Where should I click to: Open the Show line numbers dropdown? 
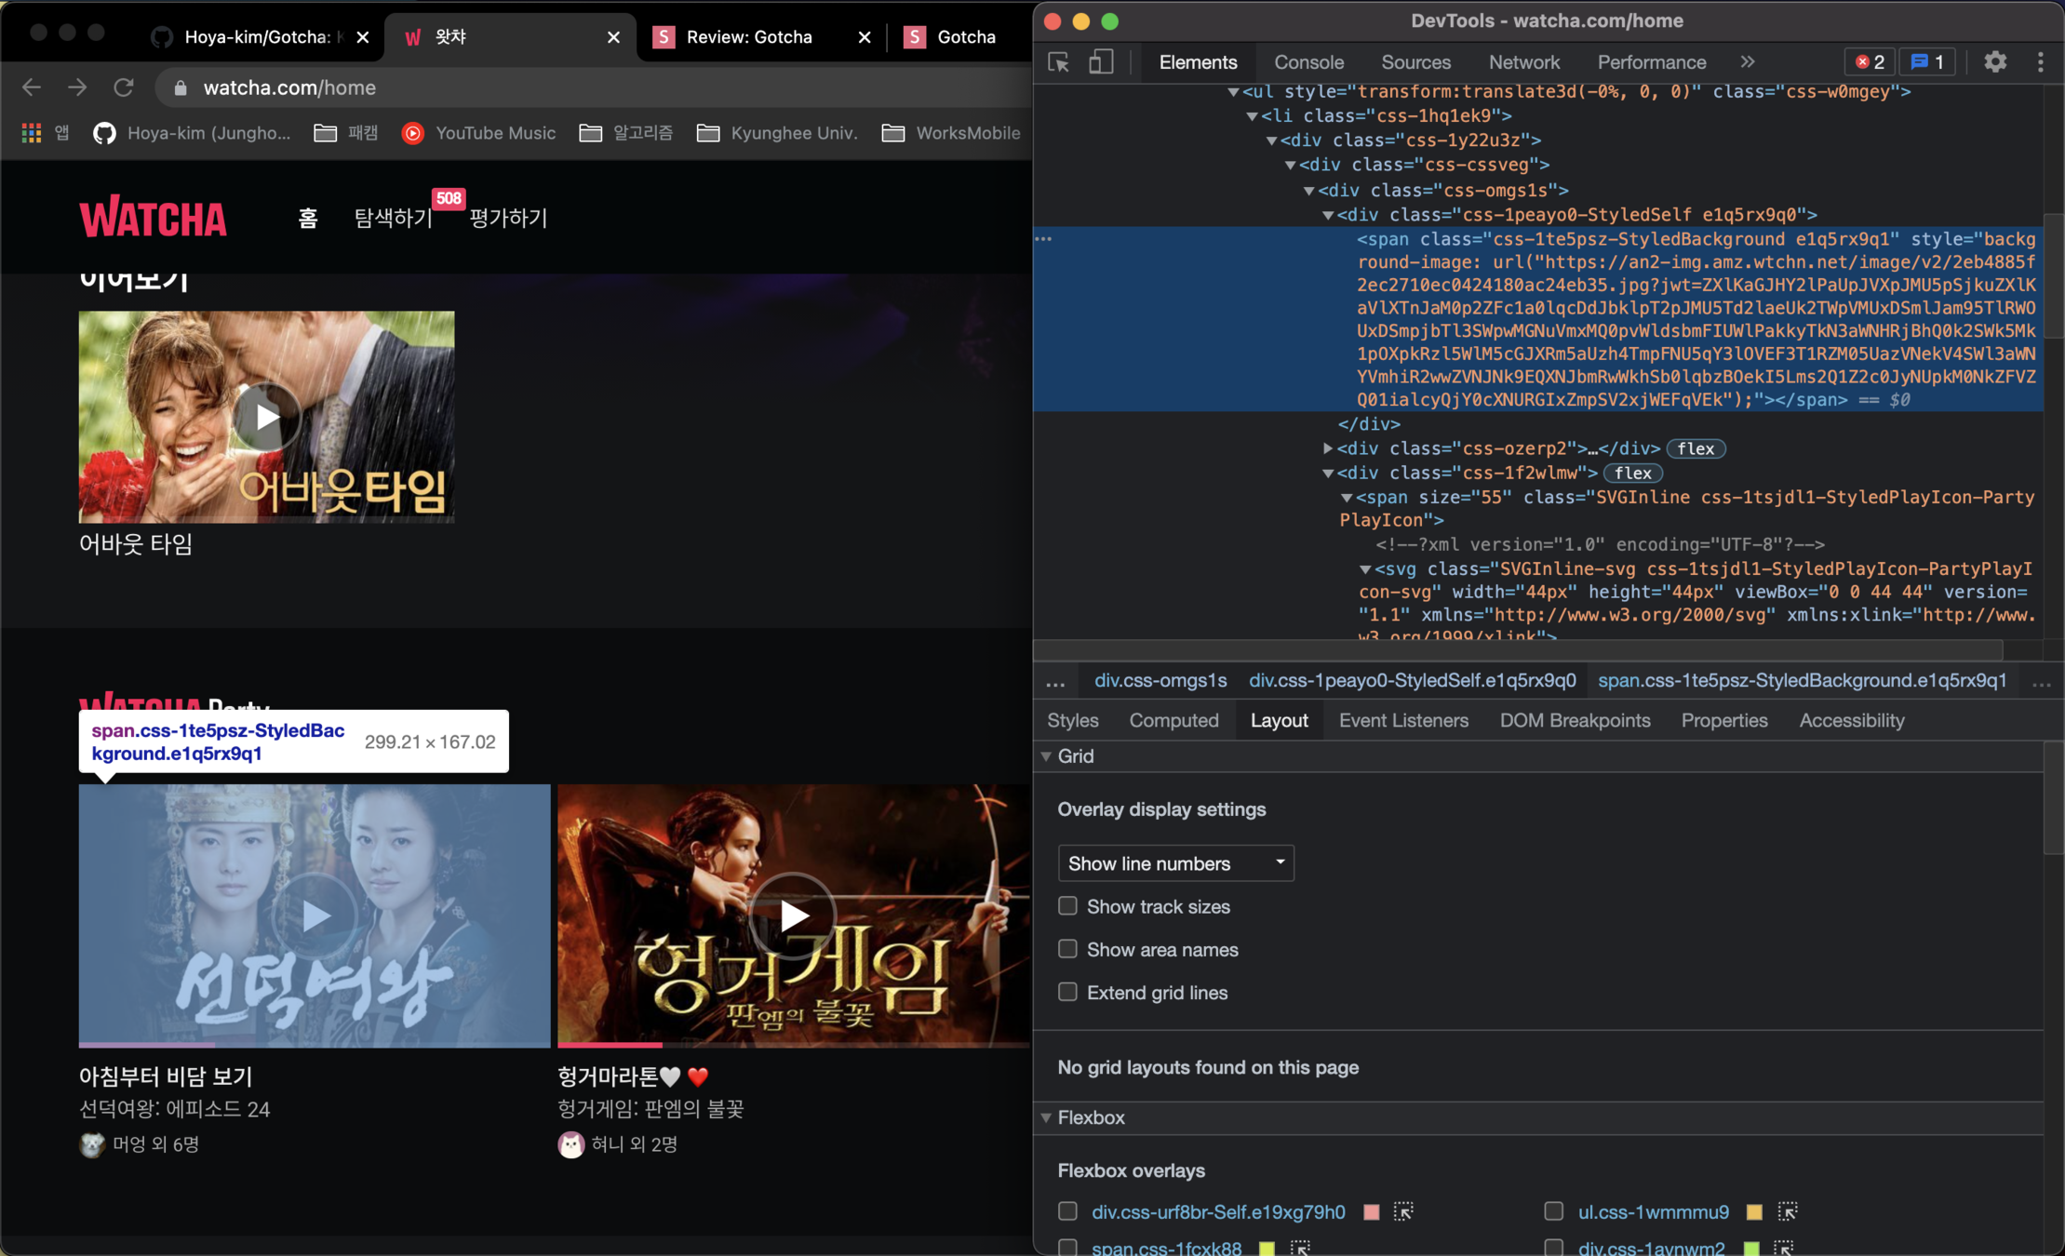coord(1175,863)
